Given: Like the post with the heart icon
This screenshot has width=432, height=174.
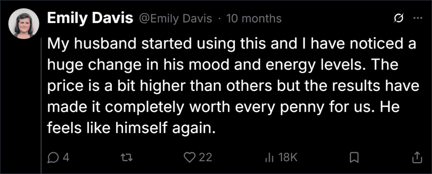Looking at the screenshot, I should tap(189, 157).
